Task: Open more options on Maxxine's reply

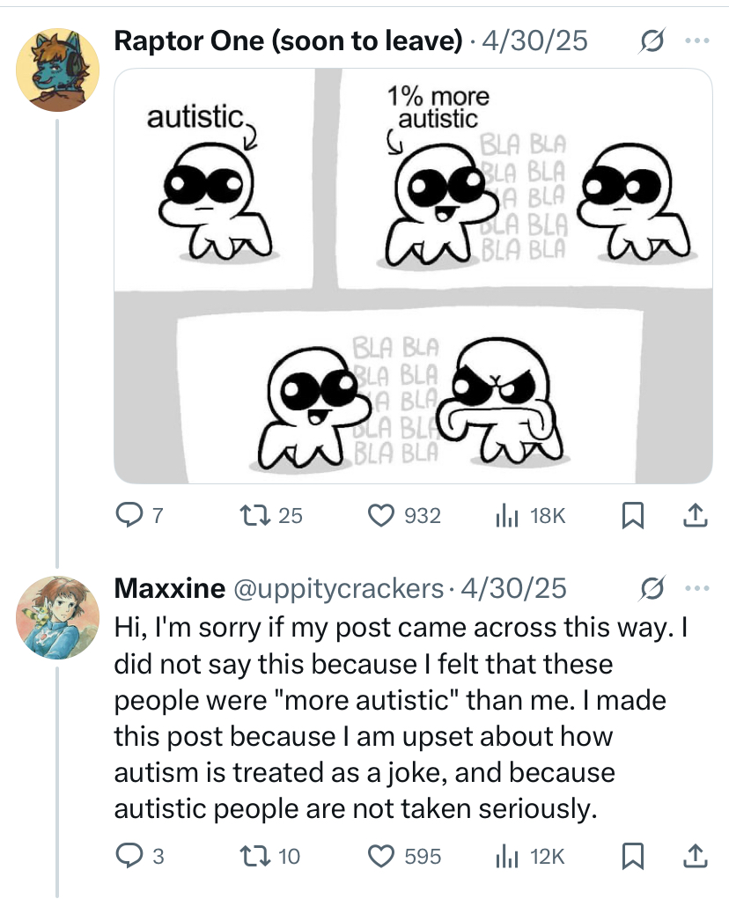Action: pos(696,587)
